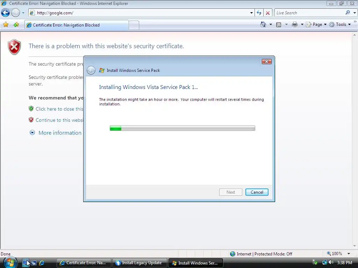Click the certificate problem page heading

pyautogui.click(x=106, y=46)
